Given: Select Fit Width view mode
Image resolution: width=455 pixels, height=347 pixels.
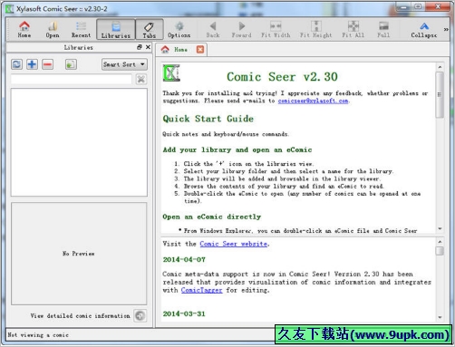Looking at the screenshot, I should pos(276,29).
